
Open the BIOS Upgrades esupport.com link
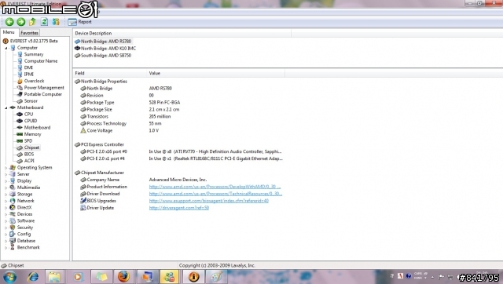click(x=208, y=201)
